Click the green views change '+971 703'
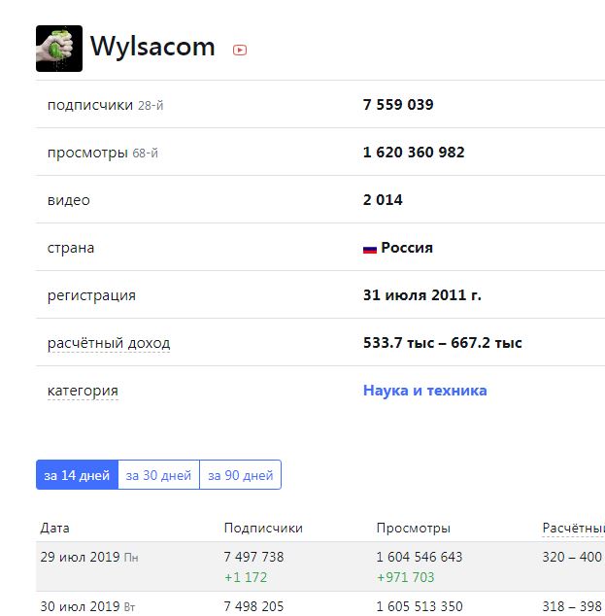This screenshot has width=605, height=616. click(405, 577)
